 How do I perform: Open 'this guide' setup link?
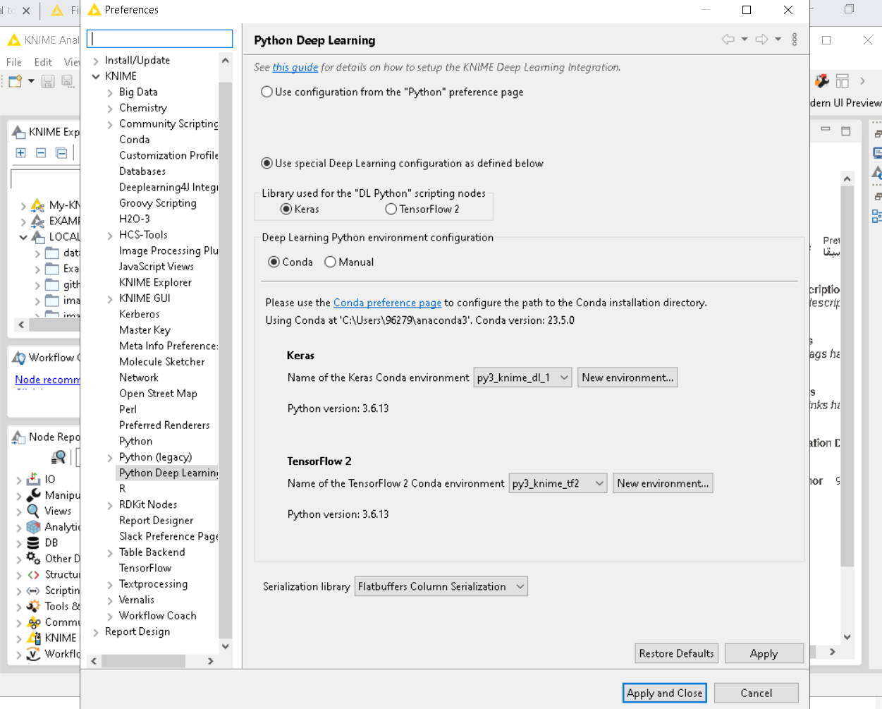[x=295, y=67]
